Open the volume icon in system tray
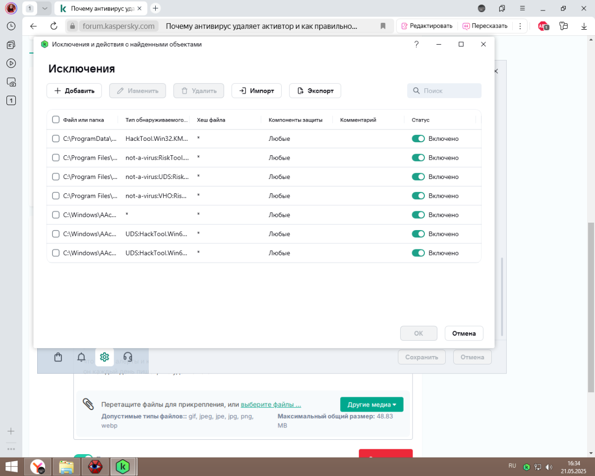 point(549,467)
